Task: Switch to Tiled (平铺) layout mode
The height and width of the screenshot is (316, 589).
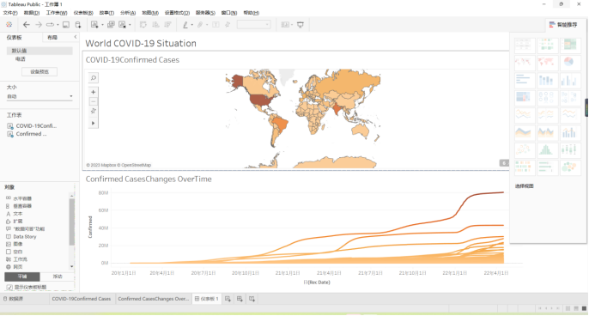Action: [22, 276]
